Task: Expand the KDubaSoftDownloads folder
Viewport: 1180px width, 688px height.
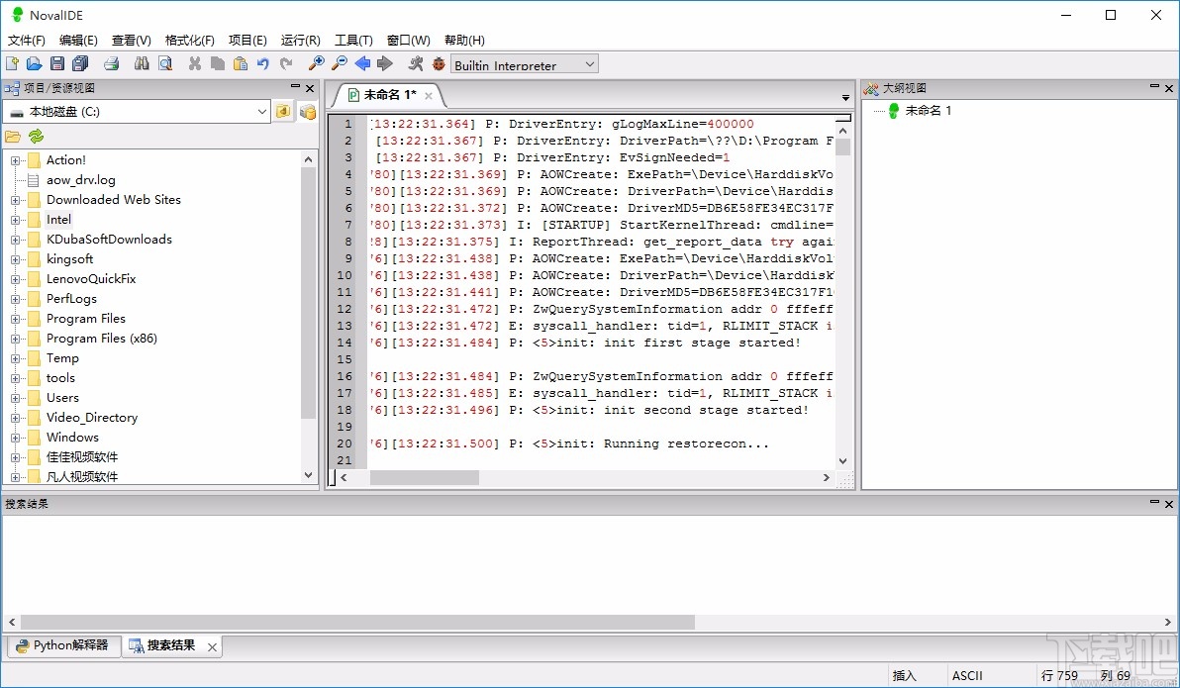Action: coord(14,240)
